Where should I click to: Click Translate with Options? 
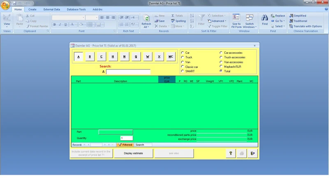point(306,26)
